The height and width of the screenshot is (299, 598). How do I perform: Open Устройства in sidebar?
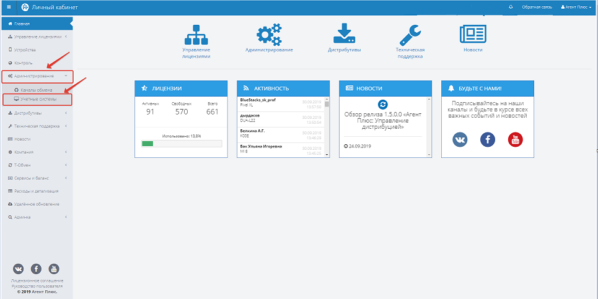(36, 50)
